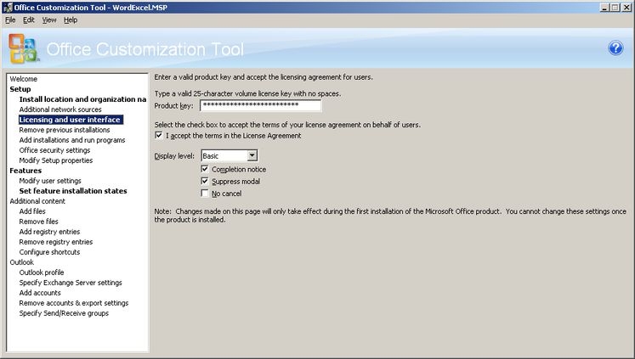Click into the Product key field
The width and height of the screenshot is (635, 359).
[x=261, y=105]
